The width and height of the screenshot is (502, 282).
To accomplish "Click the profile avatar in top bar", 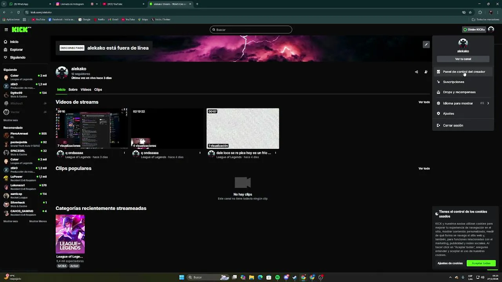I will click(491, 30).
